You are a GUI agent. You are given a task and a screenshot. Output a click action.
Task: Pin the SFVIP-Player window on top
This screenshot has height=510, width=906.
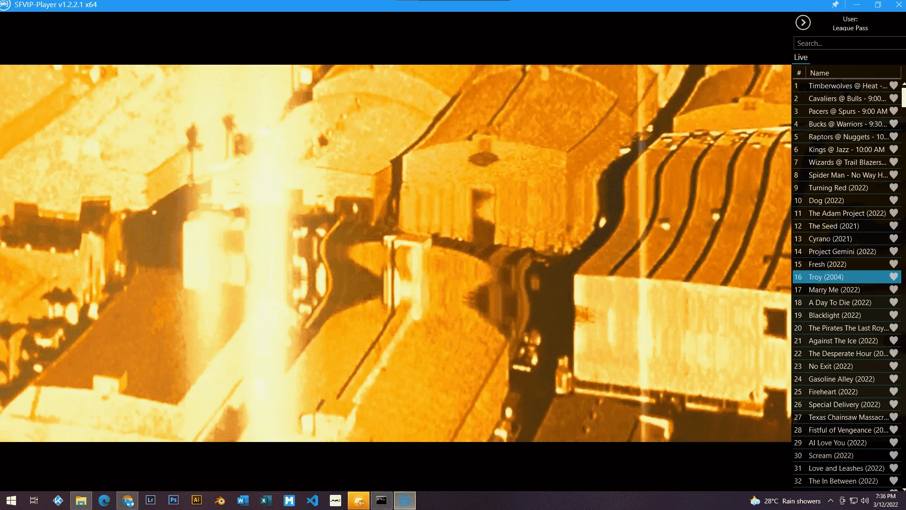(835, 5)
